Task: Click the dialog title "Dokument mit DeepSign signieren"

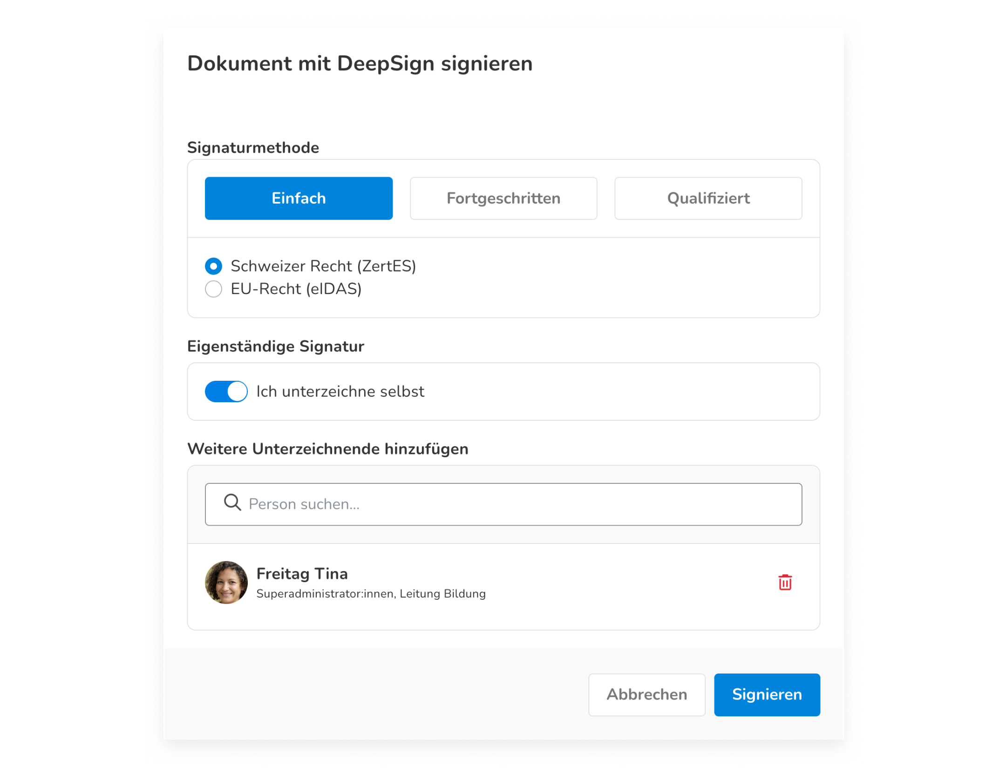Action: coord(360,63)
